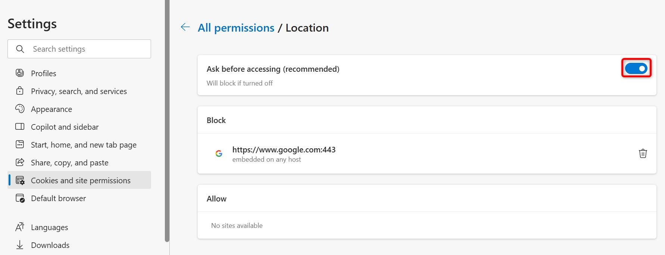
Task: Click the Copilot and sidebar icon
Action: (20, 127)
